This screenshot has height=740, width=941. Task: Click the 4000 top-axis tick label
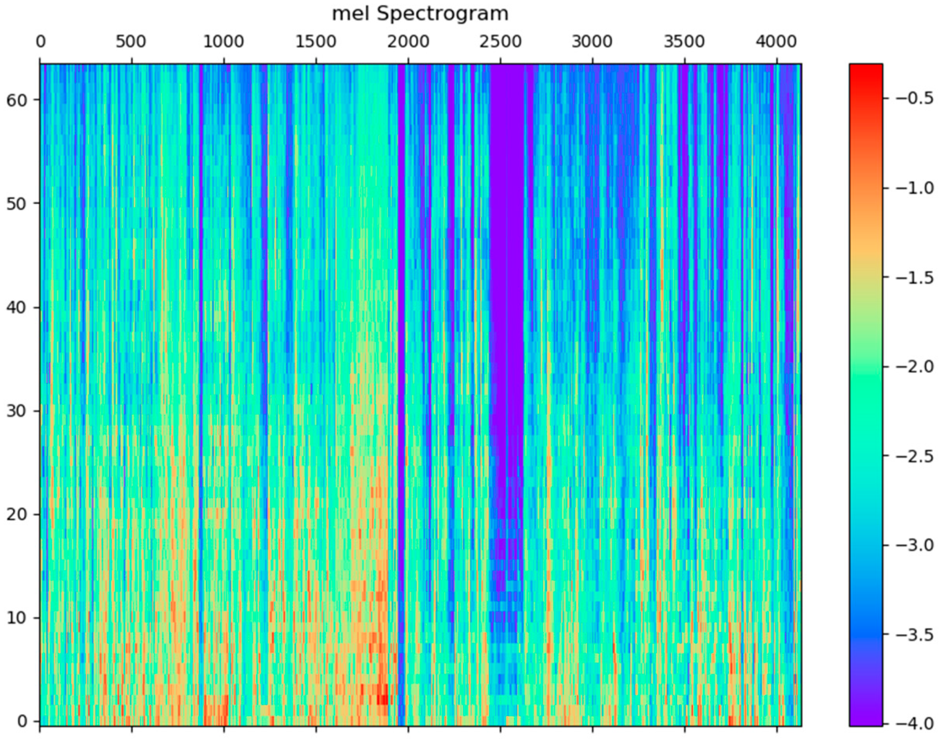(x=776, y=42)
